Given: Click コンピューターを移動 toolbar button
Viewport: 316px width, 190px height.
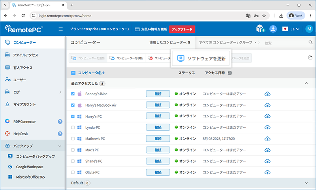Looking at the screenshot, I should (x=126, y=58).
